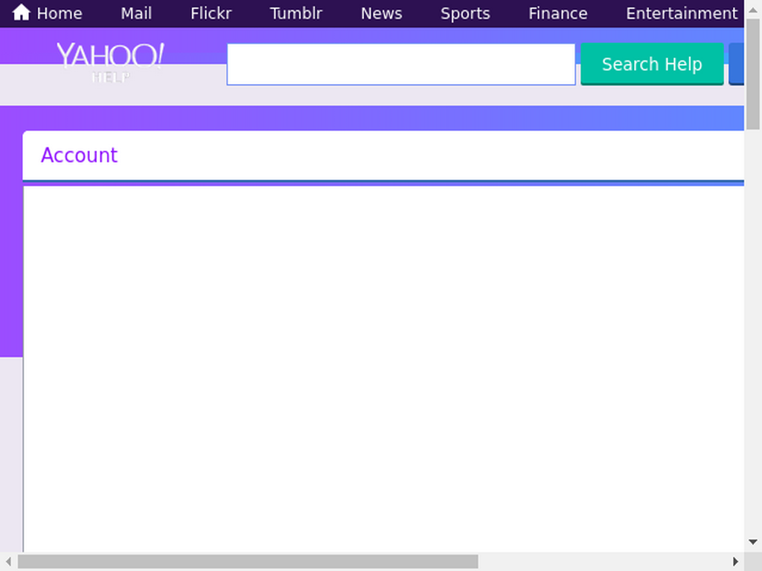The image size is (762, 571).
Task: Click the vertical scrollbar down arrow
Action: pyautogui.click(x=753, y=542)
